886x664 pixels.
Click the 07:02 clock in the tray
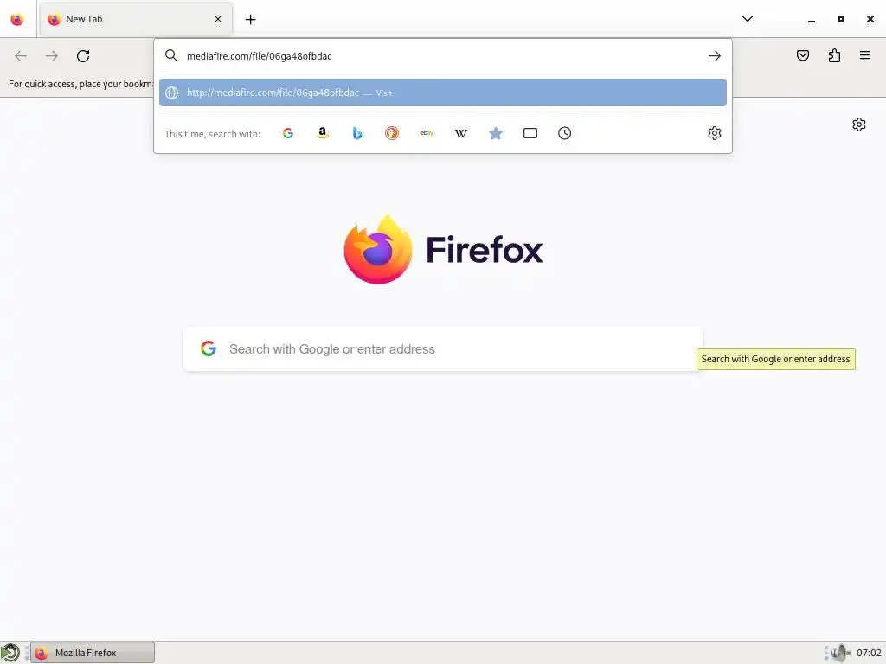(869, 653)
